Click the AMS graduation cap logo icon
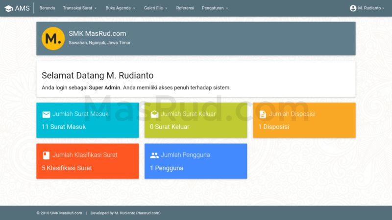Viewport: 392px width, 220px height. click(9, 8)
